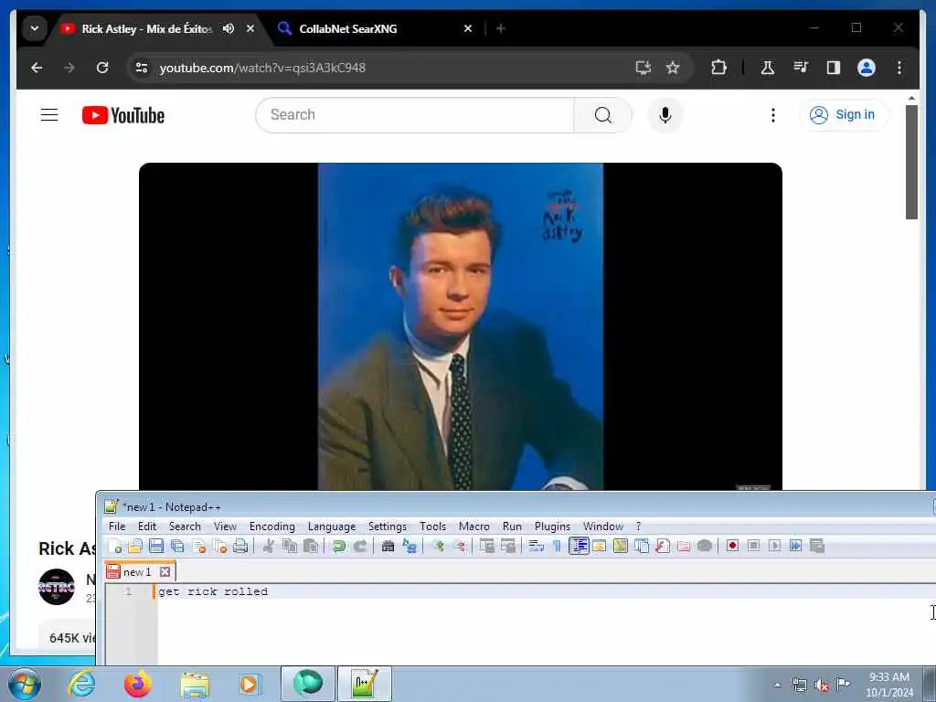Click the Close document toolbar icon
Viewport: 936px width, 702px height.
[x=198, y=546]
